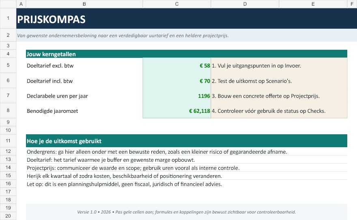Viewport: 357px width, 220px height.
Task: Select row 20 header
Action: click(x=8, y=216)
